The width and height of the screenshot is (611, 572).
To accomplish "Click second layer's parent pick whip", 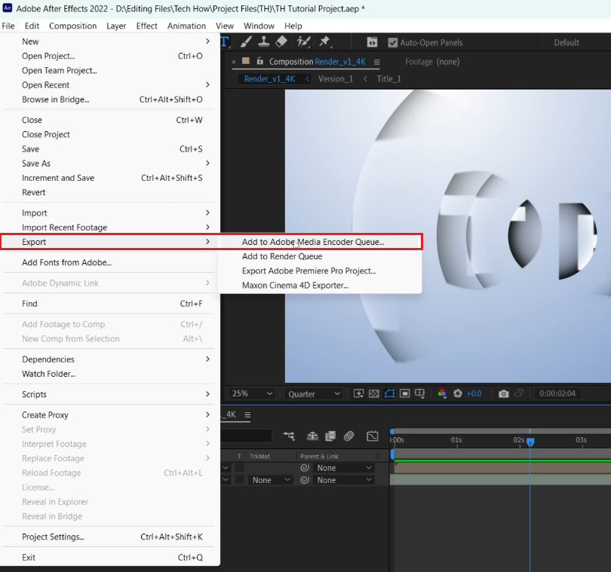I will coord(305,480).
